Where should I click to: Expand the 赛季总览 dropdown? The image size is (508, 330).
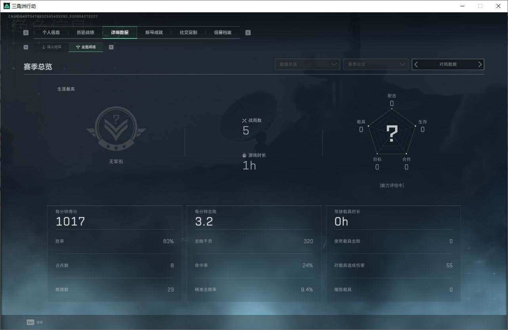click(x=376, y=64)
